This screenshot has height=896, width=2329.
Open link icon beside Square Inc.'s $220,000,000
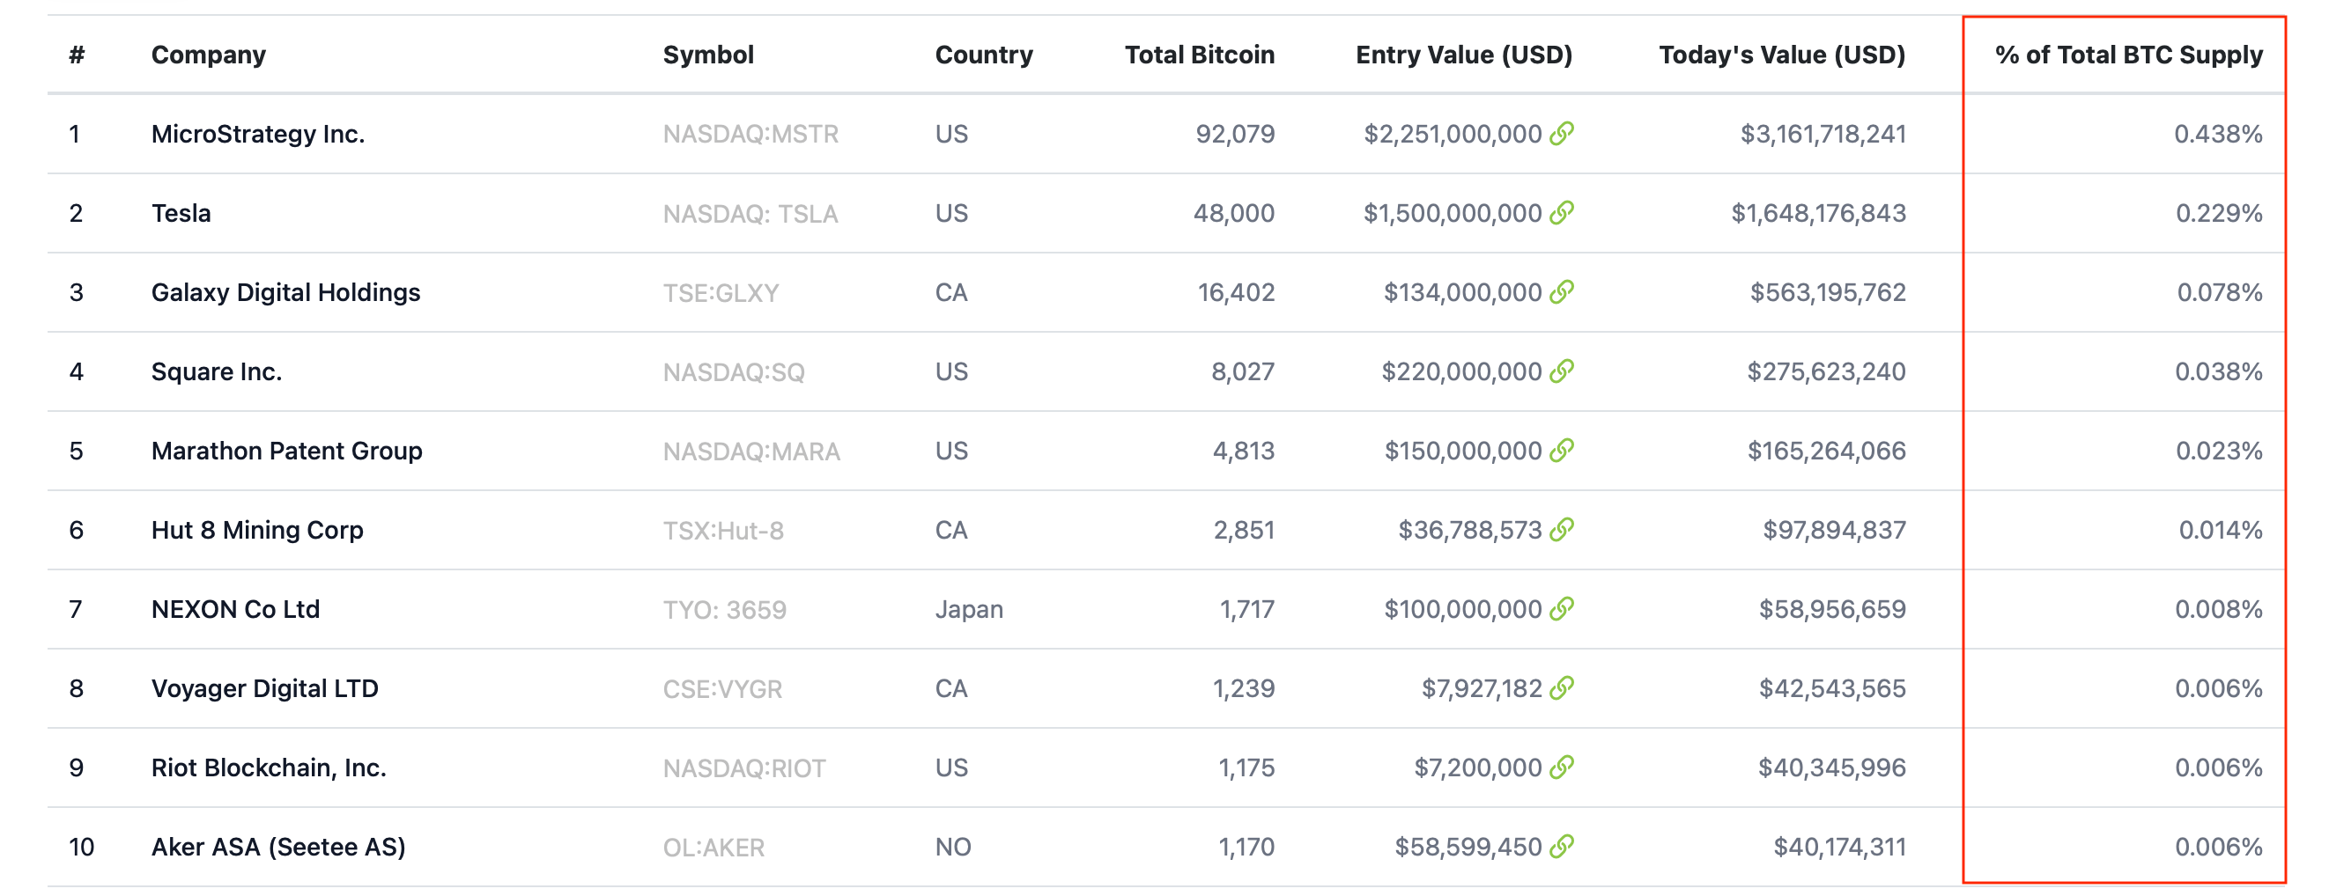point(1562,371)
